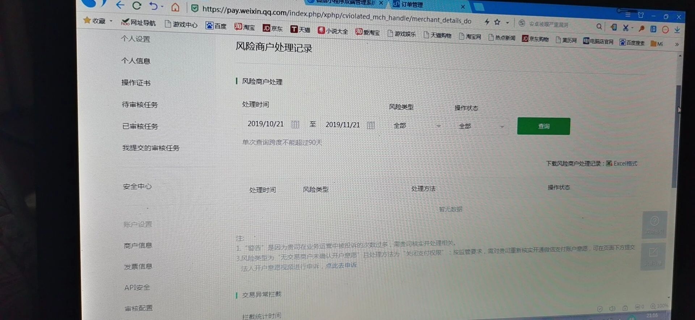
Task: Click the magnifier search icon
Action: click(x=599, y=26)
